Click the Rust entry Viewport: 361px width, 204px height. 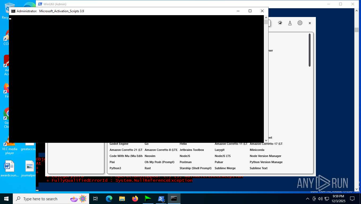pos(148,168)
